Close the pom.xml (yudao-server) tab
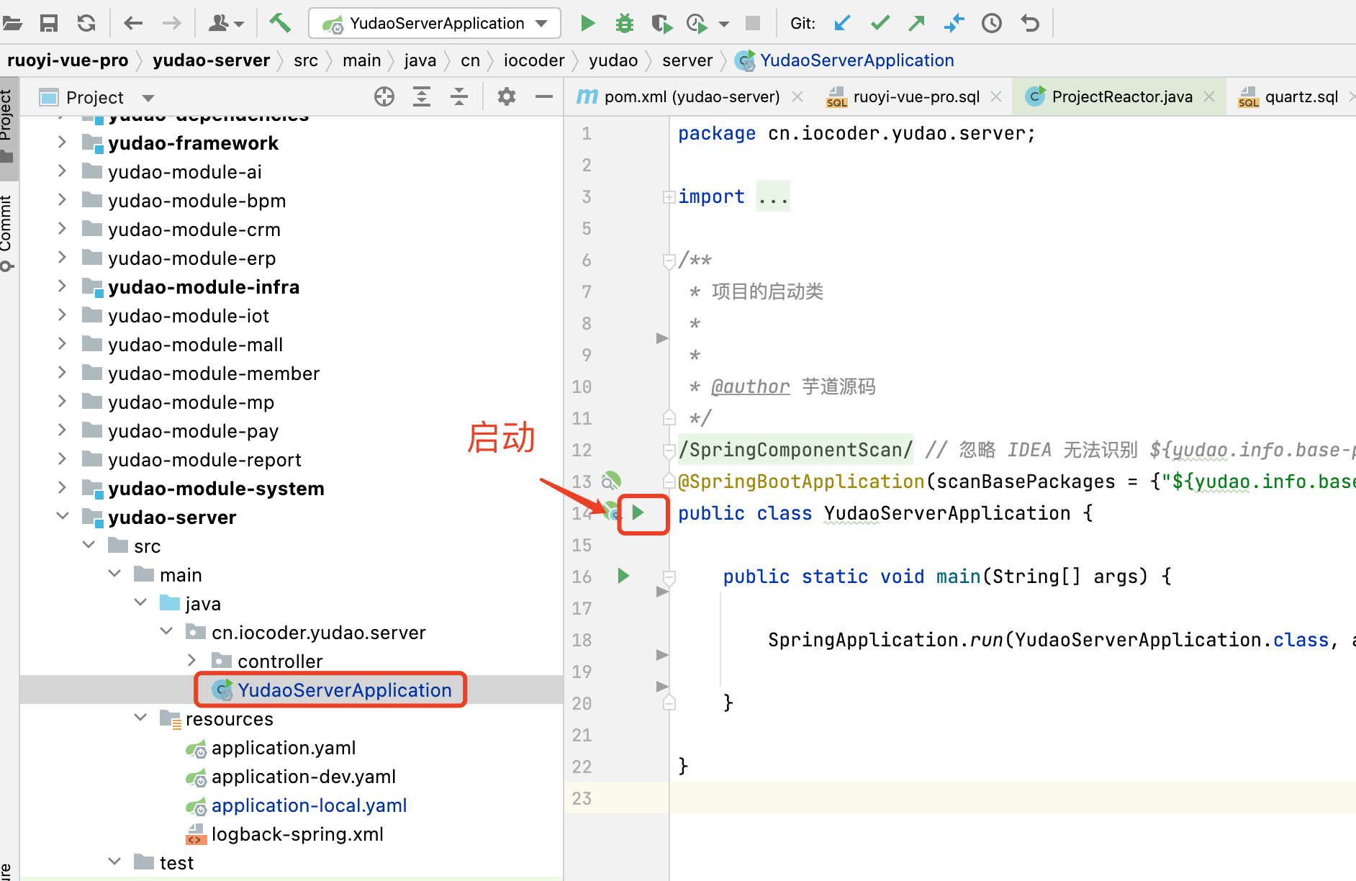 797,96
